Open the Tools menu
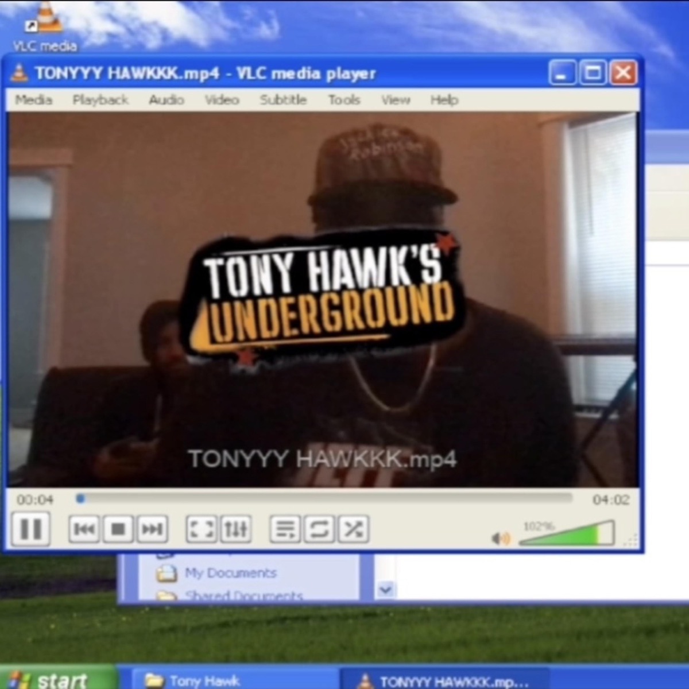 (344, 100)
